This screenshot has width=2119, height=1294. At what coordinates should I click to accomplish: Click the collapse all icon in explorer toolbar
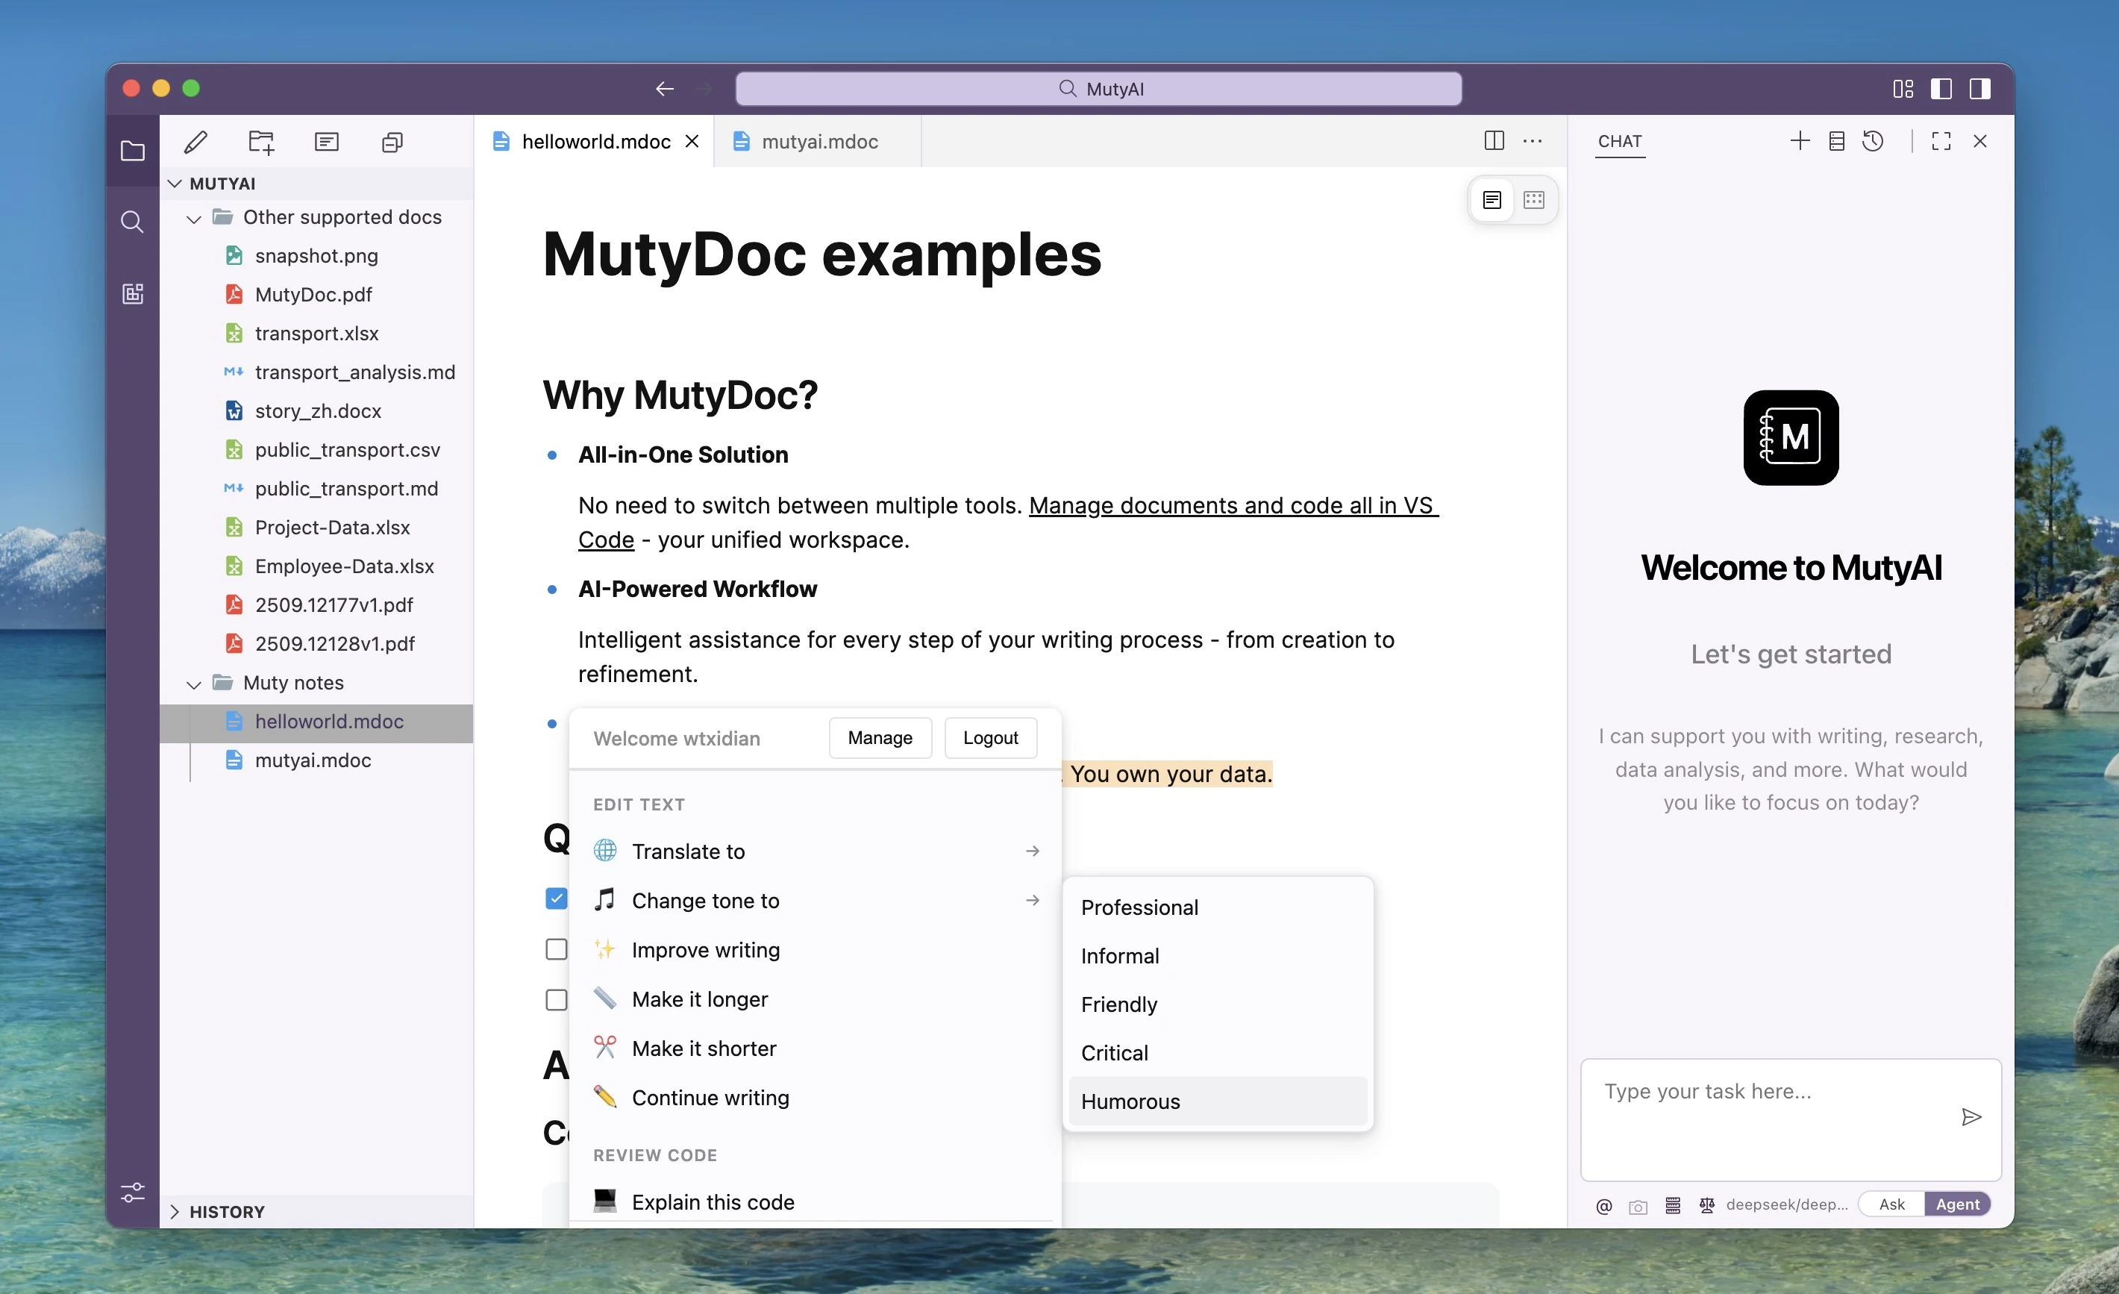pos(392,141)
